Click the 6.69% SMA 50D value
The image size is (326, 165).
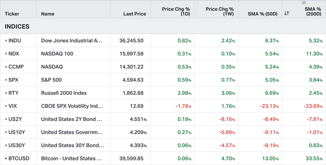tap(272, 93)
